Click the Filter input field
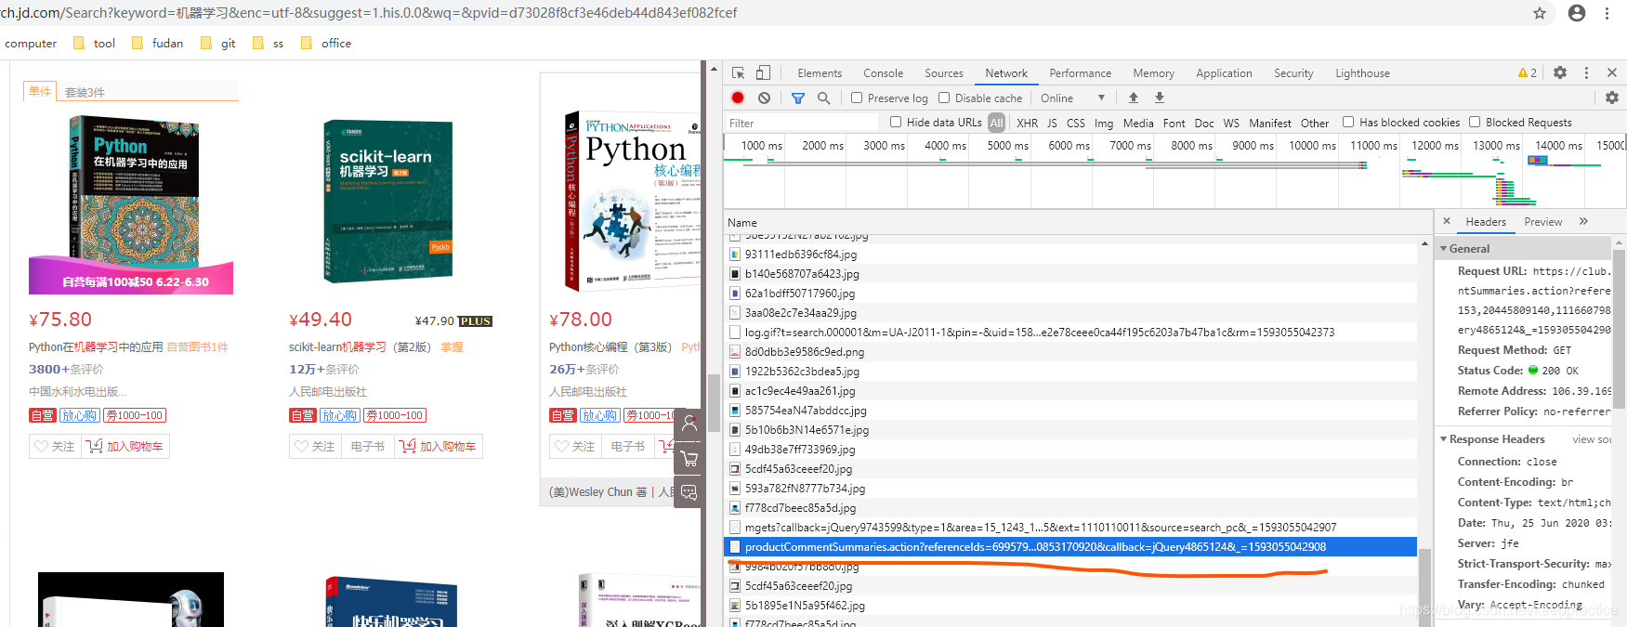 coord(801,123)
